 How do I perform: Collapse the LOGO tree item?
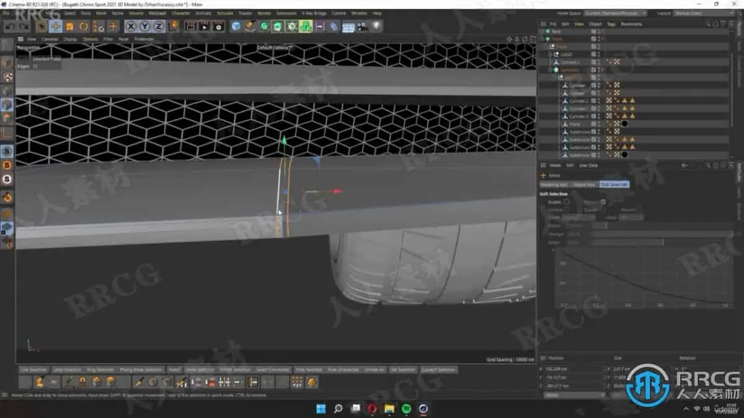click(x=551, y=54)
